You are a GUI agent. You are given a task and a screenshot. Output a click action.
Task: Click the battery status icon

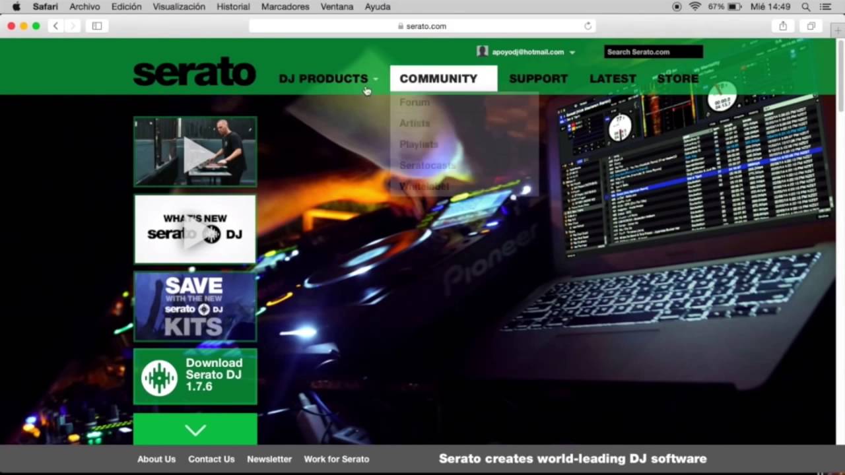pyautogui.click(x=735, y=7)
